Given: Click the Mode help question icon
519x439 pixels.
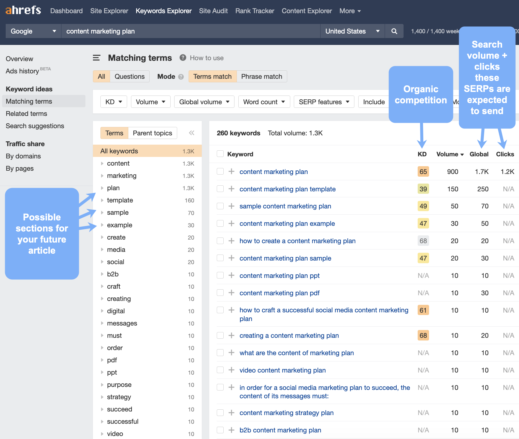Looking at the screenshot, I should tap(181, 77).
